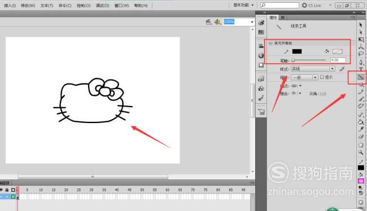Click the stroke value field showing 4.00
The image size is (367, 211).
pyautogui.click(x=338, y=60)
